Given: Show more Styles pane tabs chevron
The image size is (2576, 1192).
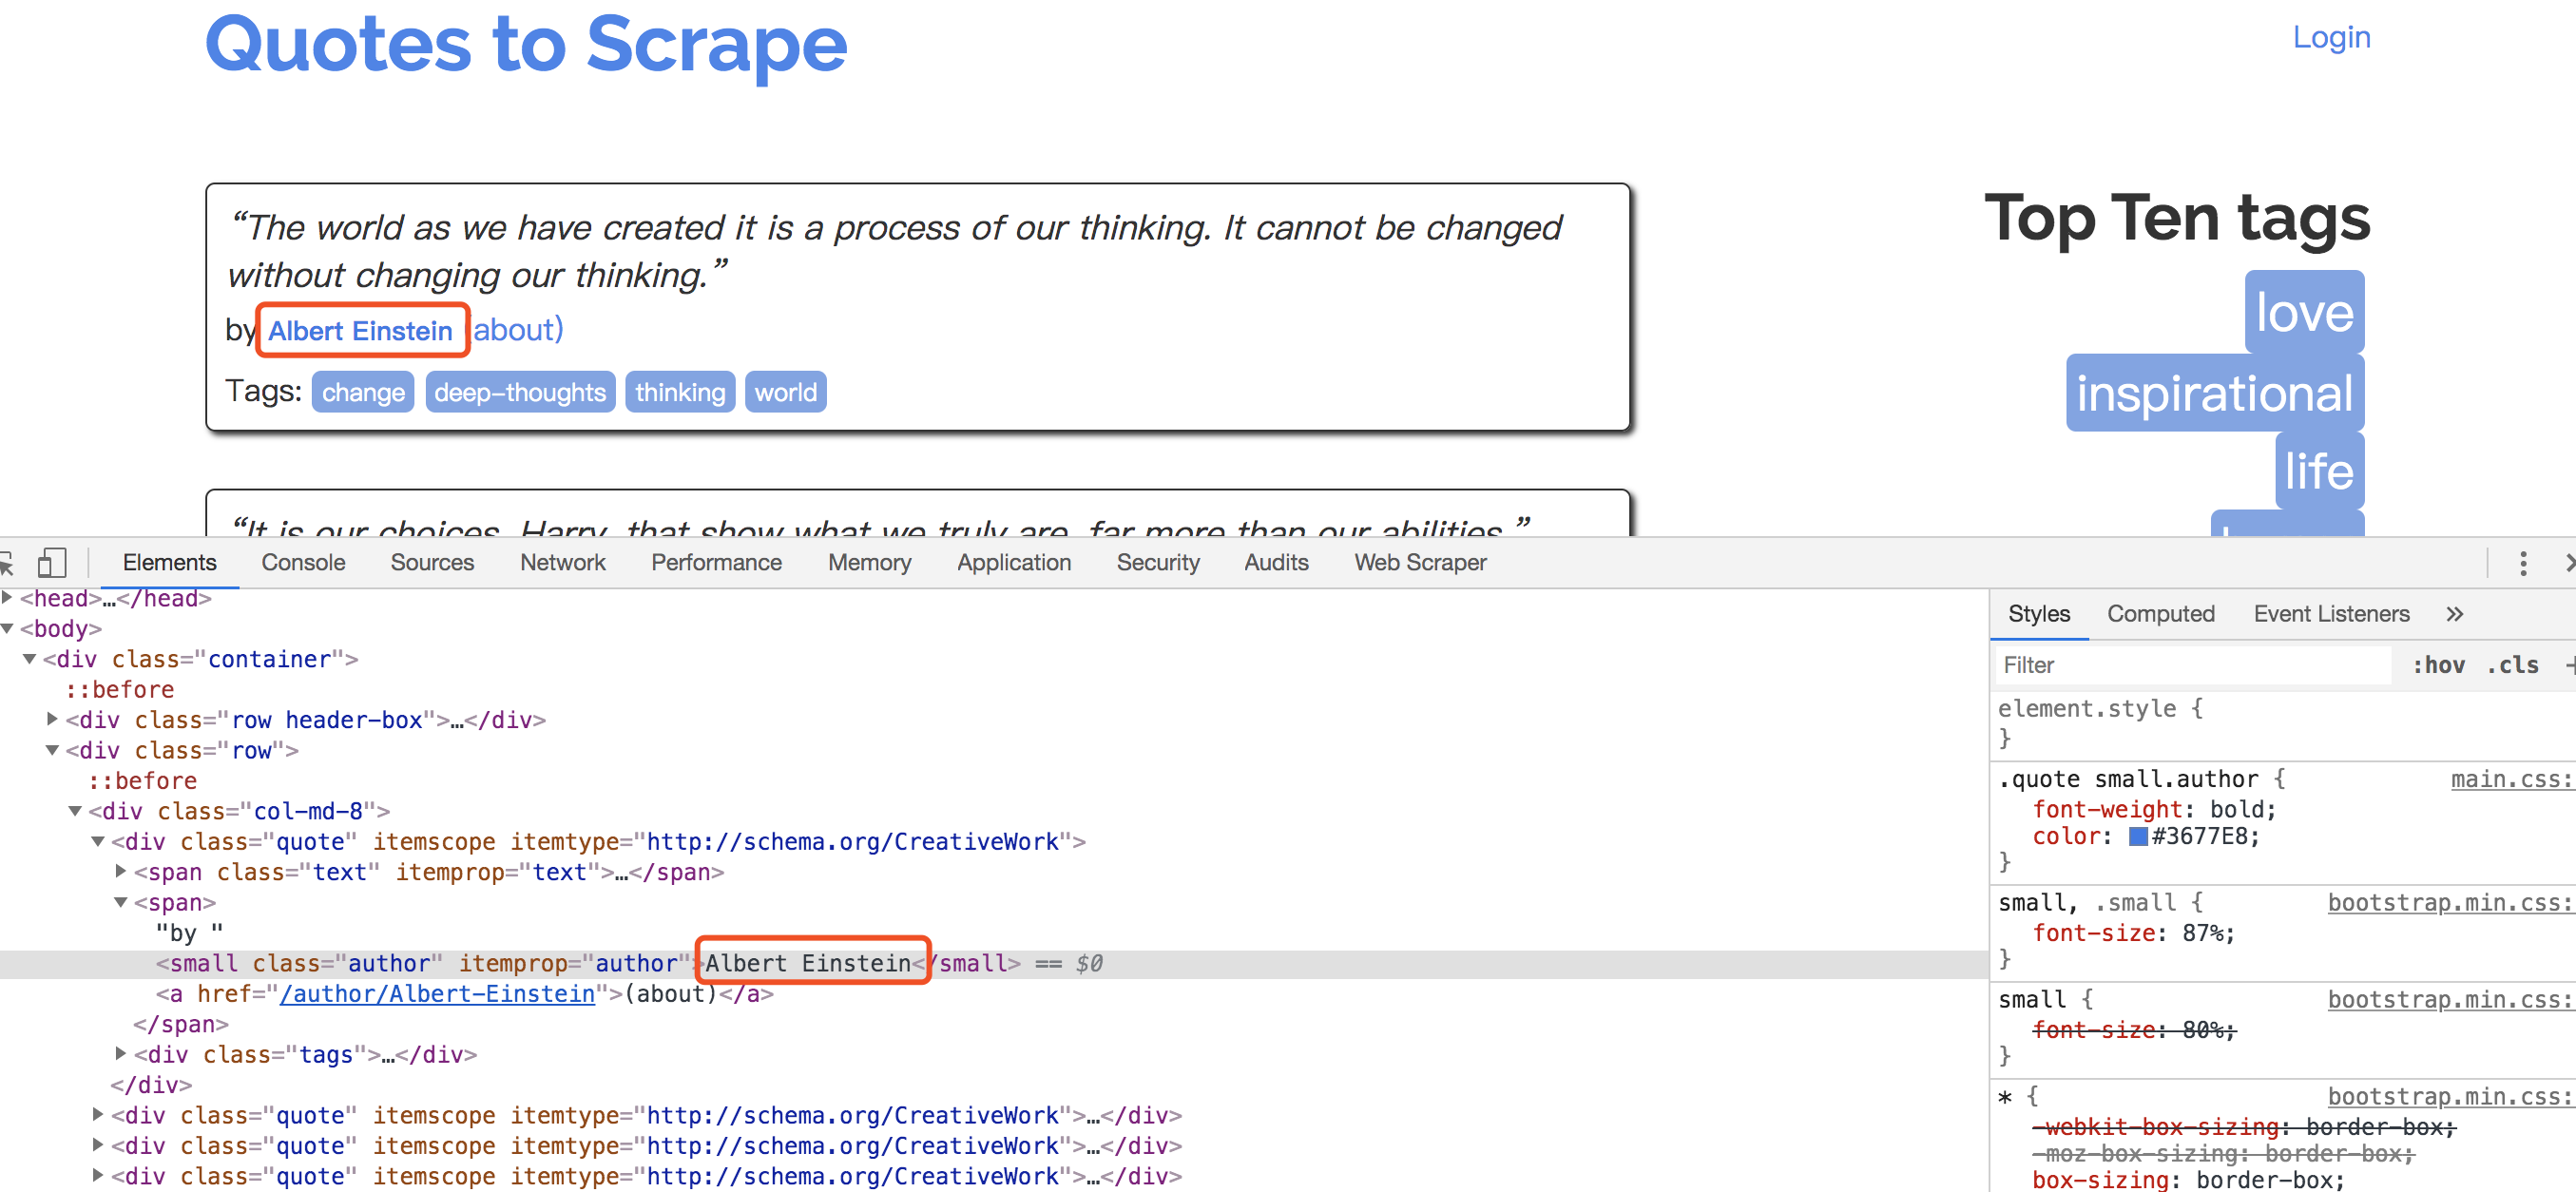Looking at the screenshot, I should (x=2454, y=613).
